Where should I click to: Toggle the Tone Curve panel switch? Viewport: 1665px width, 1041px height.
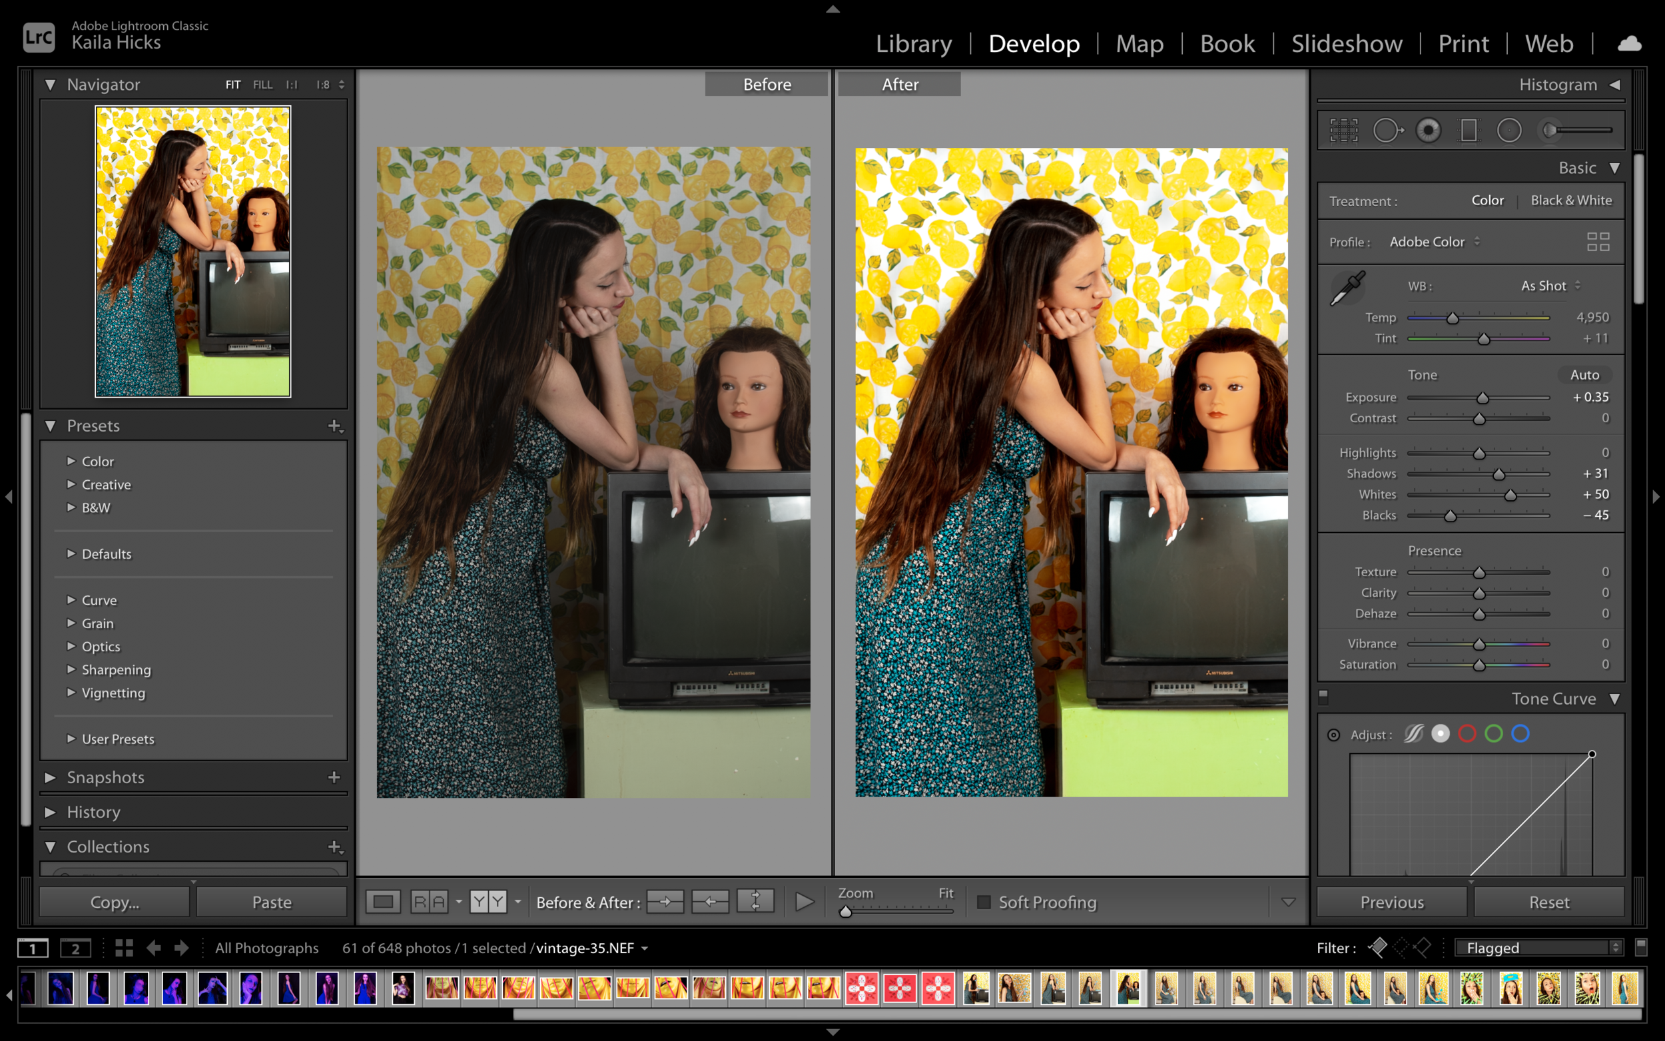coord(1323,697)
